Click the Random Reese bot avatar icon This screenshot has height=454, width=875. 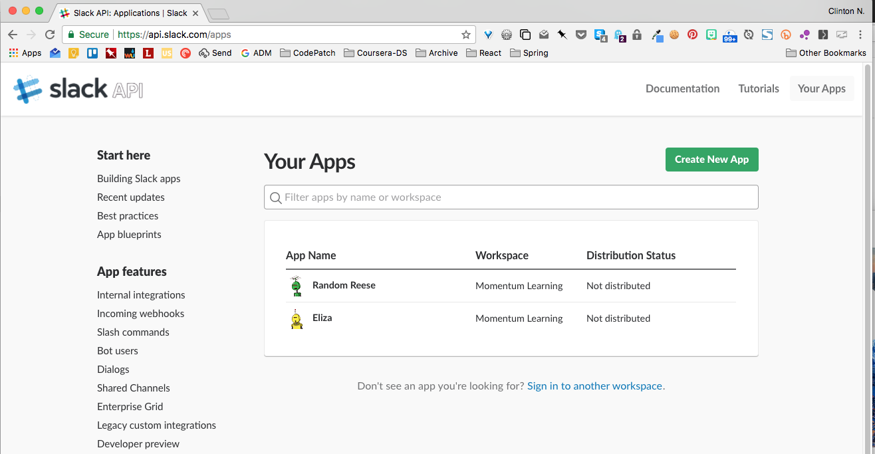[296, 286]
